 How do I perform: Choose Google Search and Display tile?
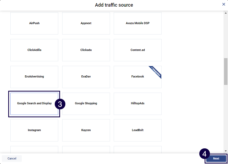(x=34, y=103)
